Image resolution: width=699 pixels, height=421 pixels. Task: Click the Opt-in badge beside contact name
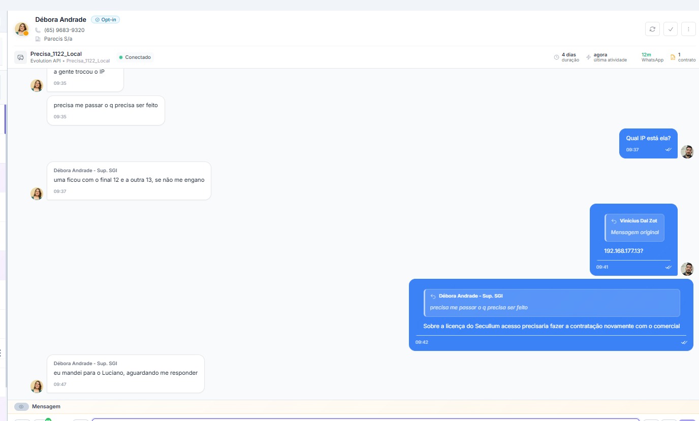point(106,20)
